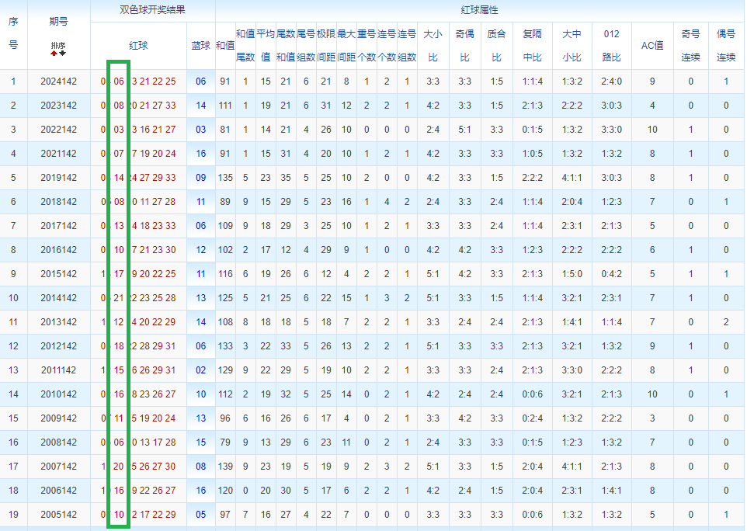Screen dimensions: 747x531
Task: Select the 连号组数 column header
Action: click(x=407, y=46)
